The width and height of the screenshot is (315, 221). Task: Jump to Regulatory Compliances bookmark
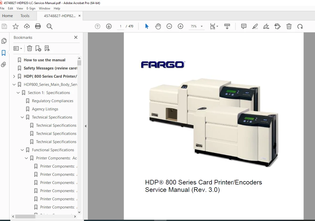point(52,101)
